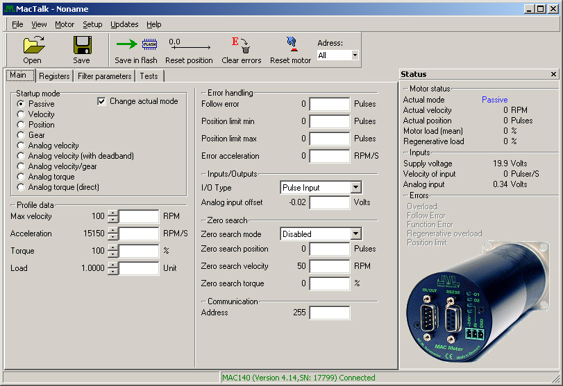Minimize the MacTalk window
Image resolution: width=563 pixels, height=386 pixels.
pos(529,9)
